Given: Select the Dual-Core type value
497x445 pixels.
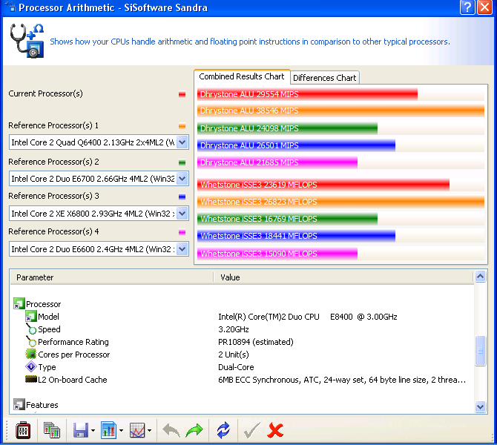Looking at the screenshot, I should click(236, 367).
